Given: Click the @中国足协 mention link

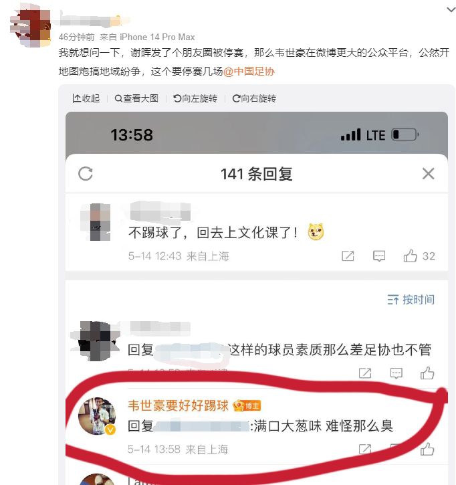Looking at the screenshot, I should point(249,72).
